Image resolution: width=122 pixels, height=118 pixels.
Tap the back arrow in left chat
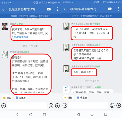click(4, 9)
